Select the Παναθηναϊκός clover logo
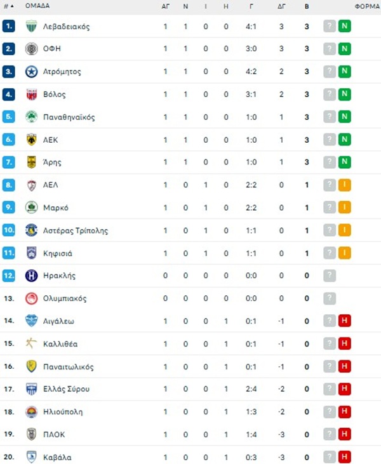Viewport: 381px width, 464px height. point(31,117)
